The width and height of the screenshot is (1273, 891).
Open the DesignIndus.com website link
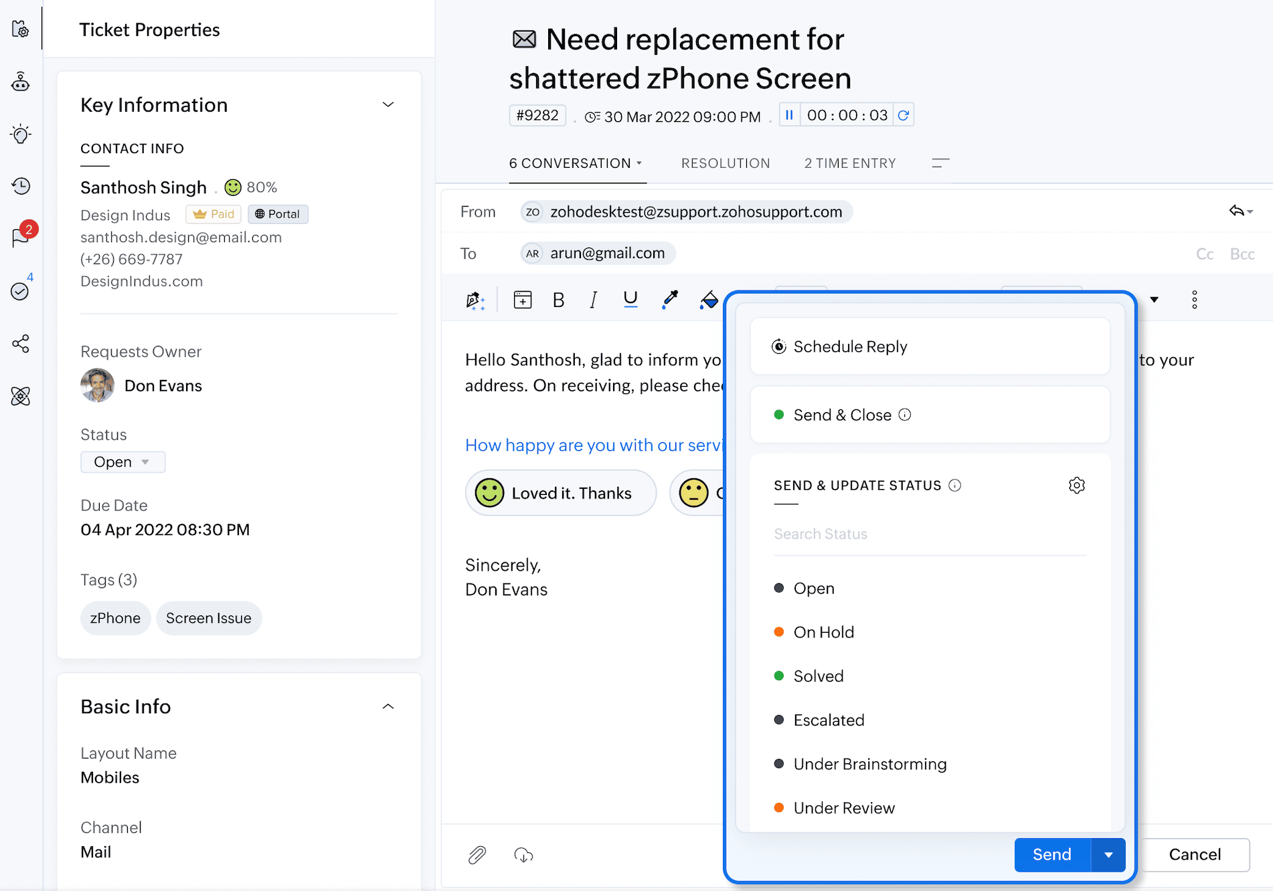tap(141, 282)
